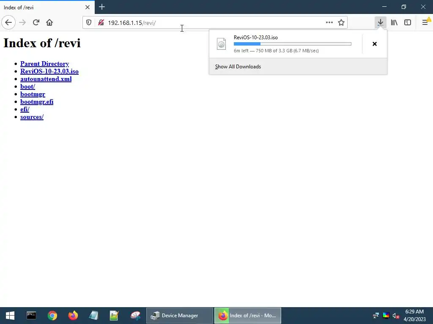Restore down the Firefox window
Image resolution: width=433 pixels, height=324 pixels.
404,7
